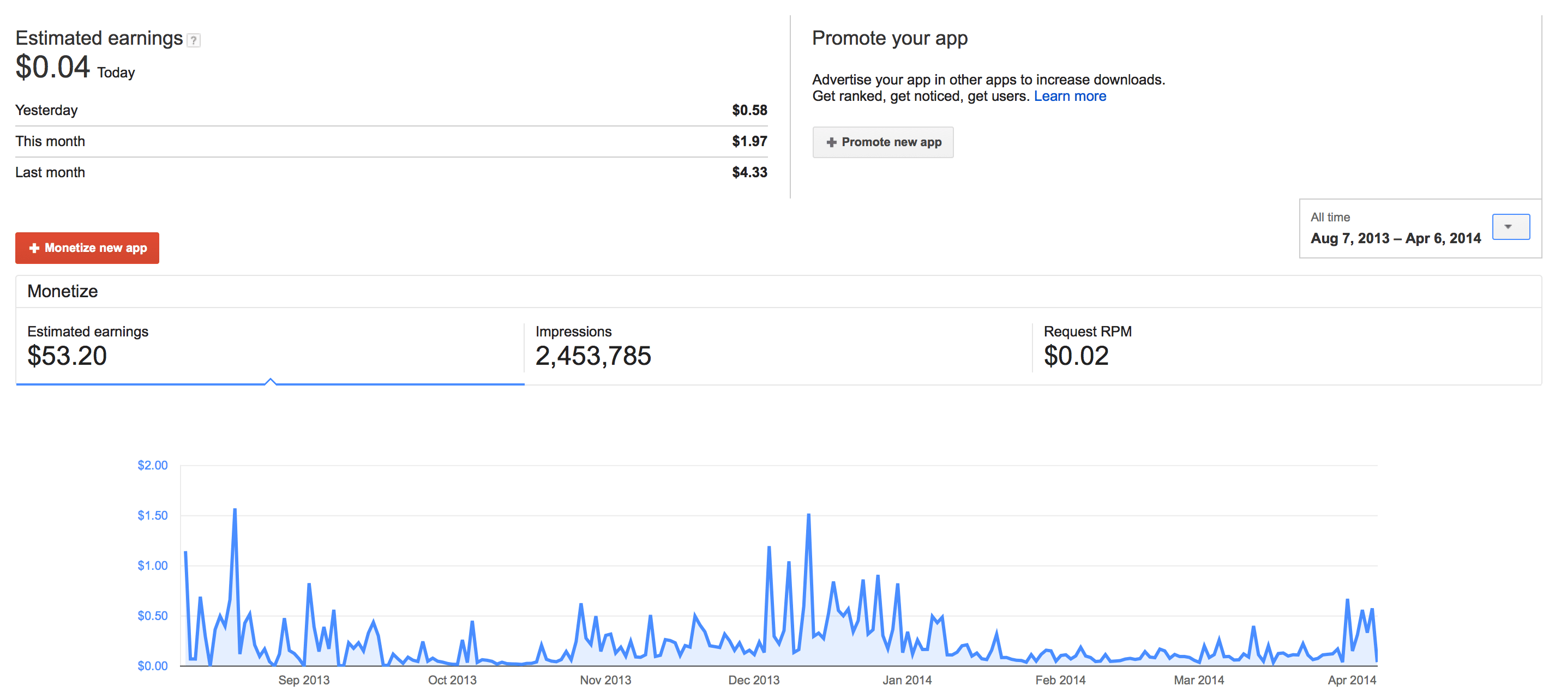Image resolution: width=1549 pixels, height=698 pixels.
Task: Click the December 2013 highest spike on chart
Action: [809, 515]
